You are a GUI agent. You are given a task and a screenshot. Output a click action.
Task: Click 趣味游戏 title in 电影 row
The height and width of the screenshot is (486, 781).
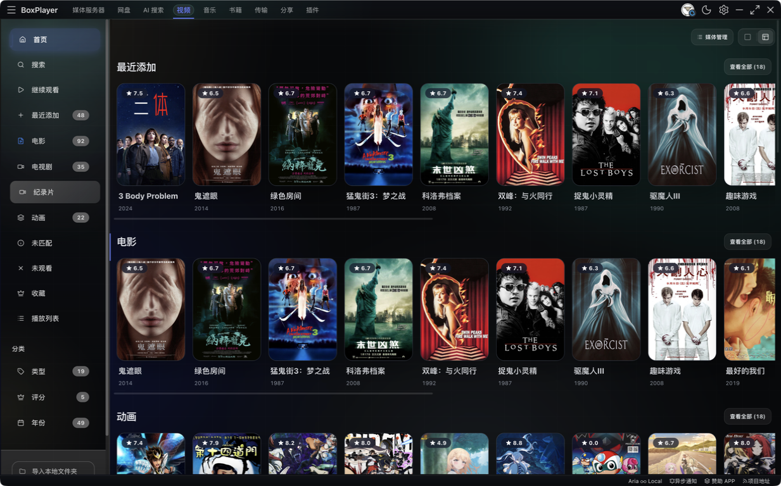click(x=665, y=371)
